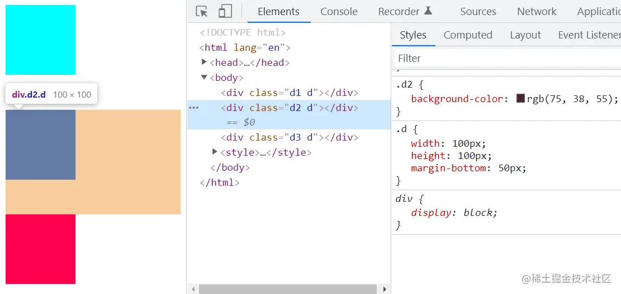
Task: Click the red d3 square in page
Action: pos(40,249)
